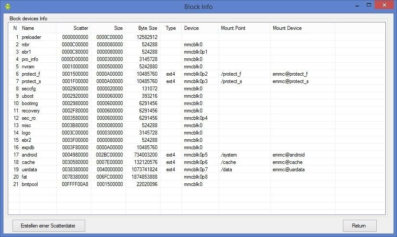Click byte size 12582912
Viewport: 397px width, 237px height.
(x=147, y=37)
